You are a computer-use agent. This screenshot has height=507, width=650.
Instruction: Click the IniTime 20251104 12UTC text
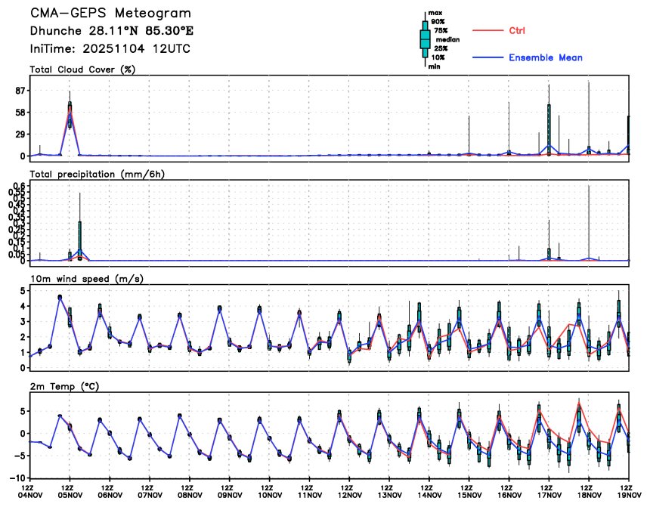pos(110,48)
